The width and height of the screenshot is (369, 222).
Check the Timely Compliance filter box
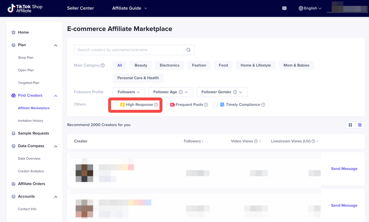coord(215,105)
